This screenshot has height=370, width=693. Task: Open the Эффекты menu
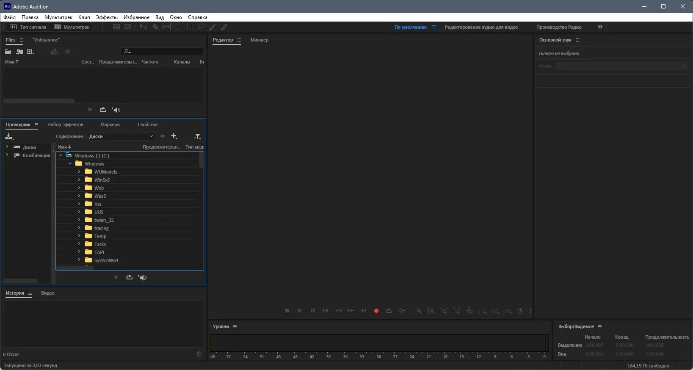(x=107, y=17)
